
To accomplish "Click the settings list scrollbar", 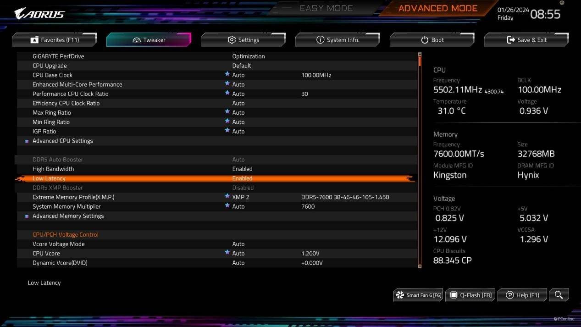I will (420, 160).
